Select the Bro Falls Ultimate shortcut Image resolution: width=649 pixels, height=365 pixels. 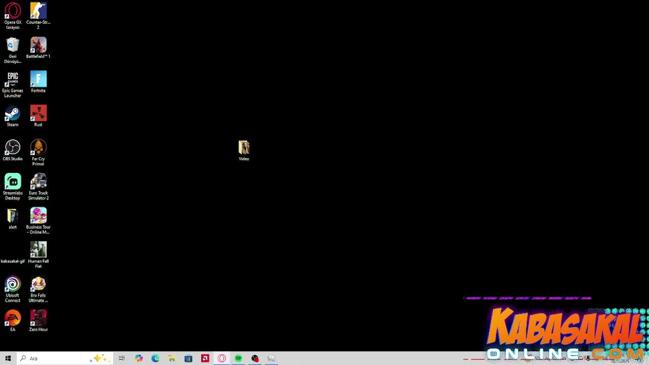tap(38, 289)
